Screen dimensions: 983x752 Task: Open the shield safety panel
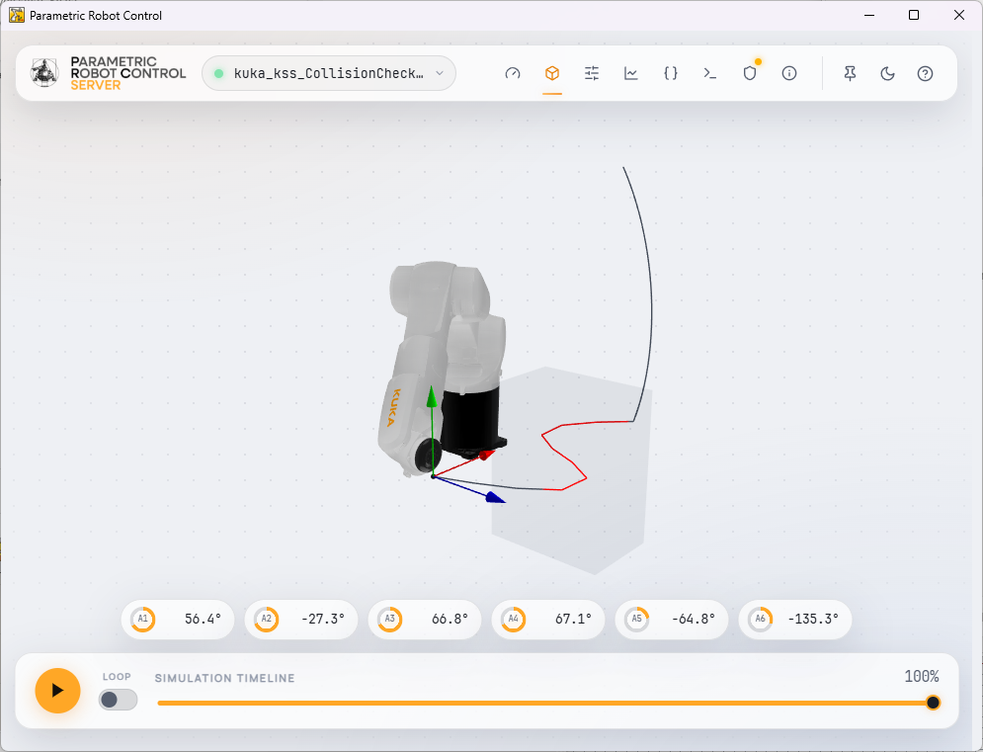pos(750,73)
